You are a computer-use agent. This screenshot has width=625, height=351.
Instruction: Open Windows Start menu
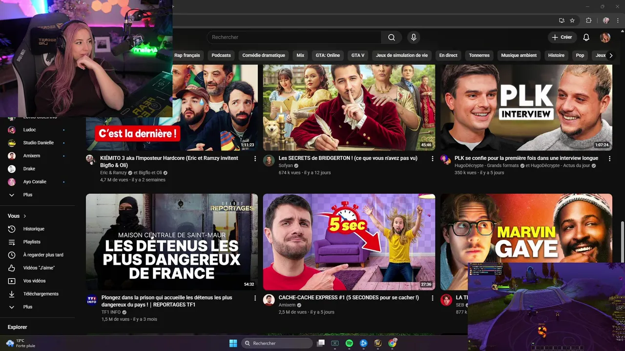233,343
